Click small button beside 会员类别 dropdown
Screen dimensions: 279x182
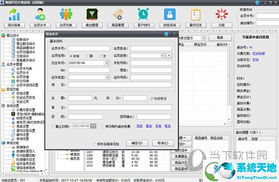point(169,56)
